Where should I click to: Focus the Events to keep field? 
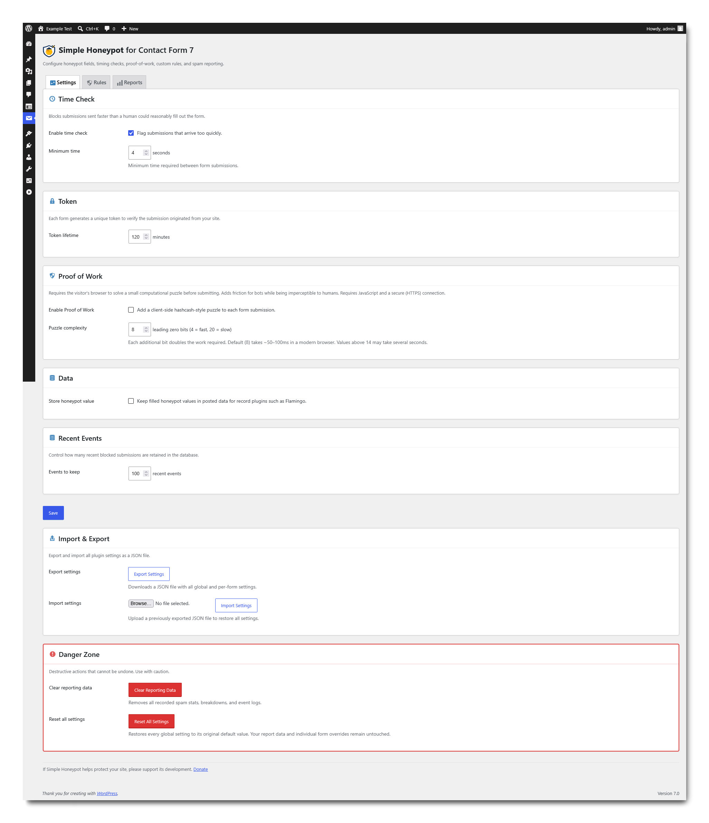coord(140,473)
